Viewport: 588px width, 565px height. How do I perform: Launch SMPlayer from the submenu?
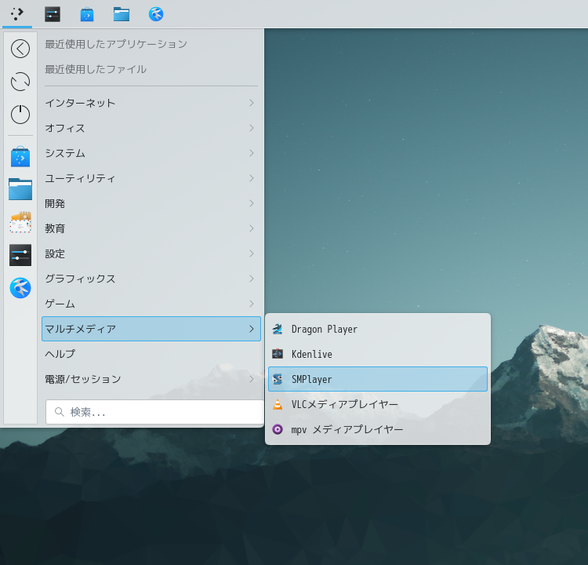[378, 379]
